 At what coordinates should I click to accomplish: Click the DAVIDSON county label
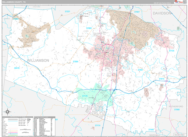pyautogui.click(x=162, y=13)
